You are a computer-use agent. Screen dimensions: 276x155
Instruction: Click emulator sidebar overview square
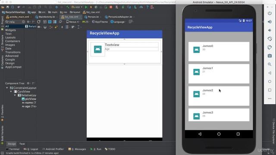(x=270, y=90)
